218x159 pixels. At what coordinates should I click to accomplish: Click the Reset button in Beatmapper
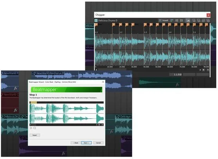point(35,135)
